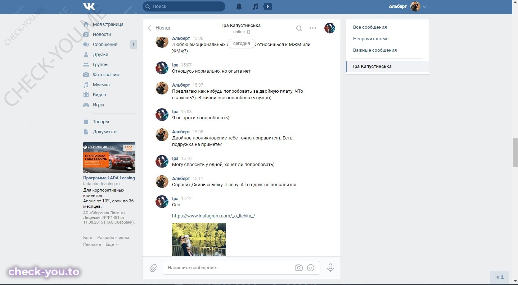Open the Блог footer link
This screenshot has height=285, width=518.
click(88, 238)
